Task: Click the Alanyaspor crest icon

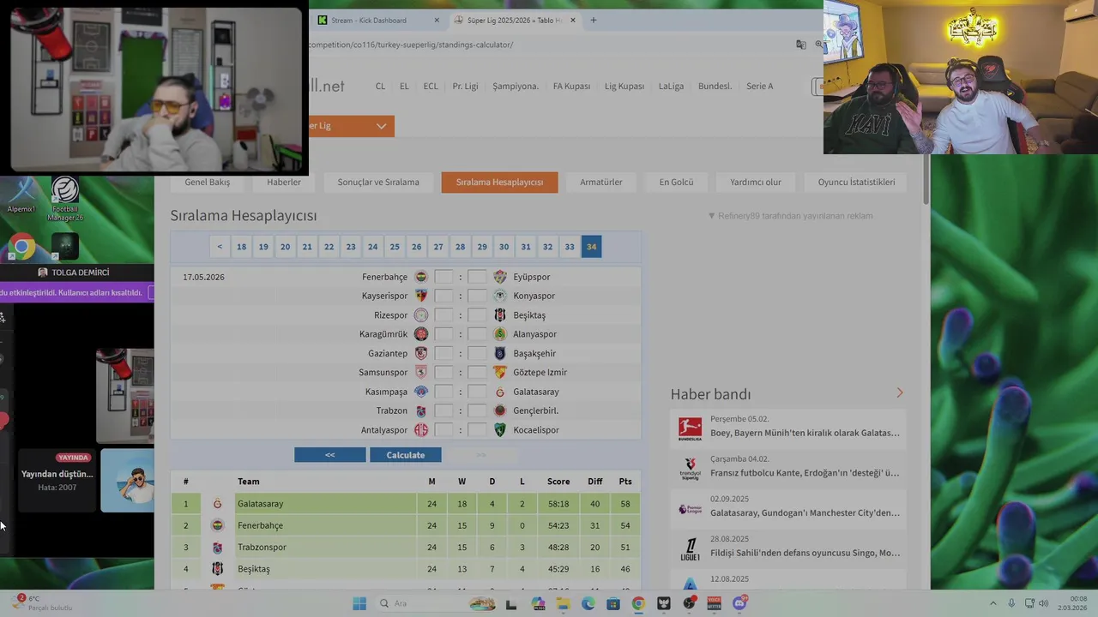Action: [x=500, y=334]
